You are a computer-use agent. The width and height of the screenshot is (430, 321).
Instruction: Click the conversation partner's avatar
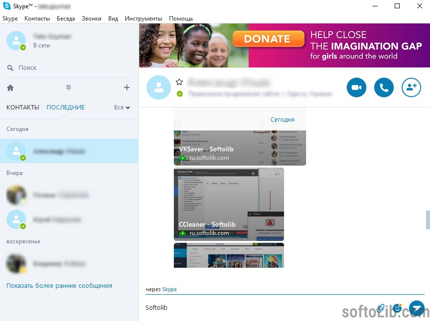click(x=159, y=87)
